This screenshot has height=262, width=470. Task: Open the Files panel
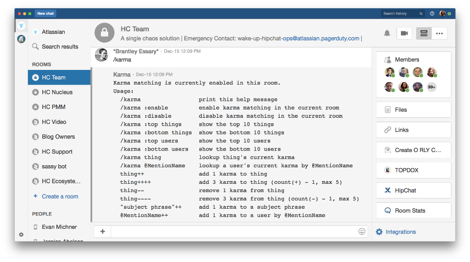click(413, 110)
